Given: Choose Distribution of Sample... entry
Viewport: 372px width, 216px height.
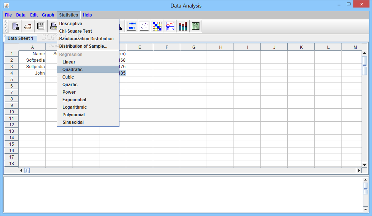Looking at the screenshot, I should click(x=88, y=46).
